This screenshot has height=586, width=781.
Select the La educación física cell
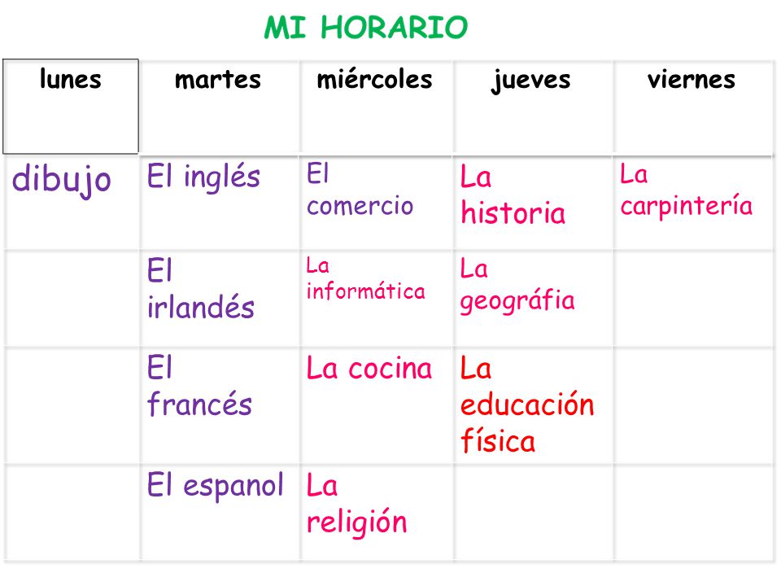pyautogui.click(x=533, y=405)
